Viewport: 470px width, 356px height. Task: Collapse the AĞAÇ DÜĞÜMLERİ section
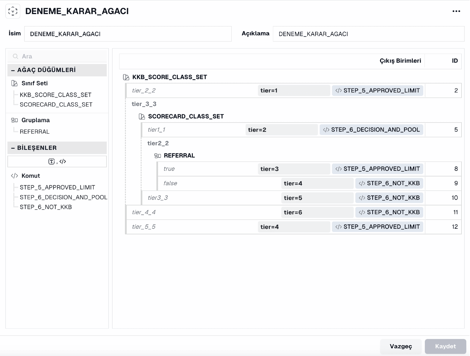[13, 70]
